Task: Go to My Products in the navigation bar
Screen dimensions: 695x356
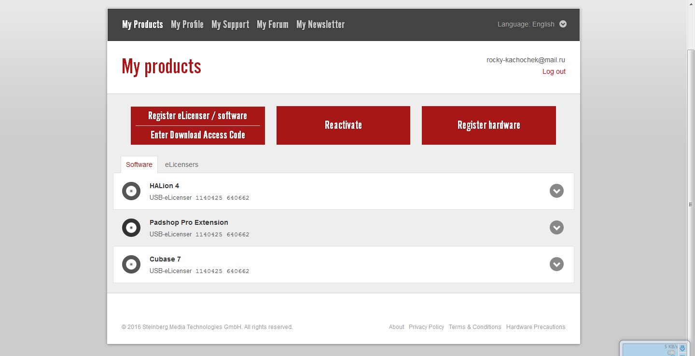Action: (x=142, y=25)
